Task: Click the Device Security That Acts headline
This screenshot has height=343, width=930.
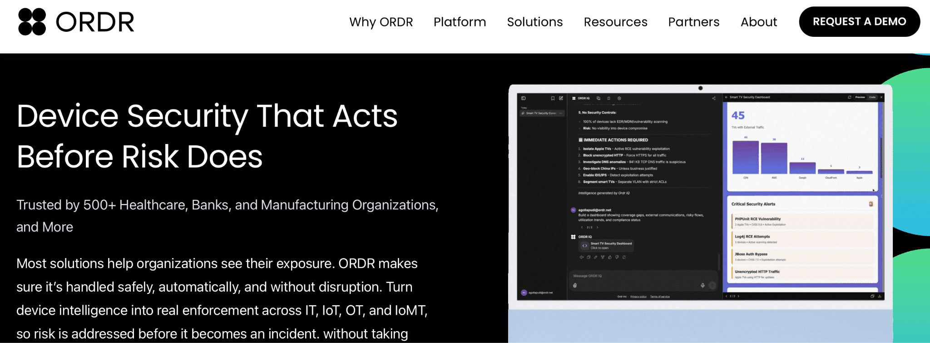Action: pyautogui.click(x=207, y=136)
